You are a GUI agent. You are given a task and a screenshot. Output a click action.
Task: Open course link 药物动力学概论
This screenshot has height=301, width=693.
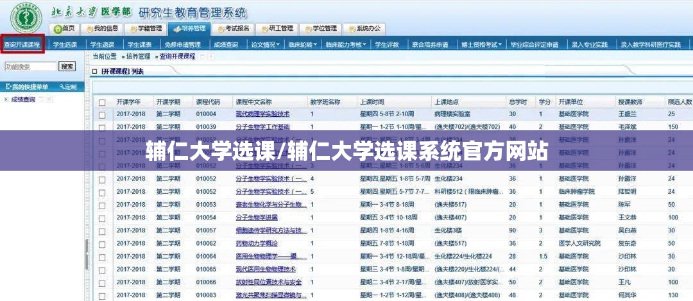(x=256, y=243)
